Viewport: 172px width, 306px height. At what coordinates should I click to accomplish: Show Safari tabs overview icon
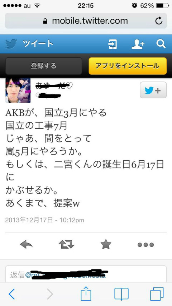pos(157,294)
